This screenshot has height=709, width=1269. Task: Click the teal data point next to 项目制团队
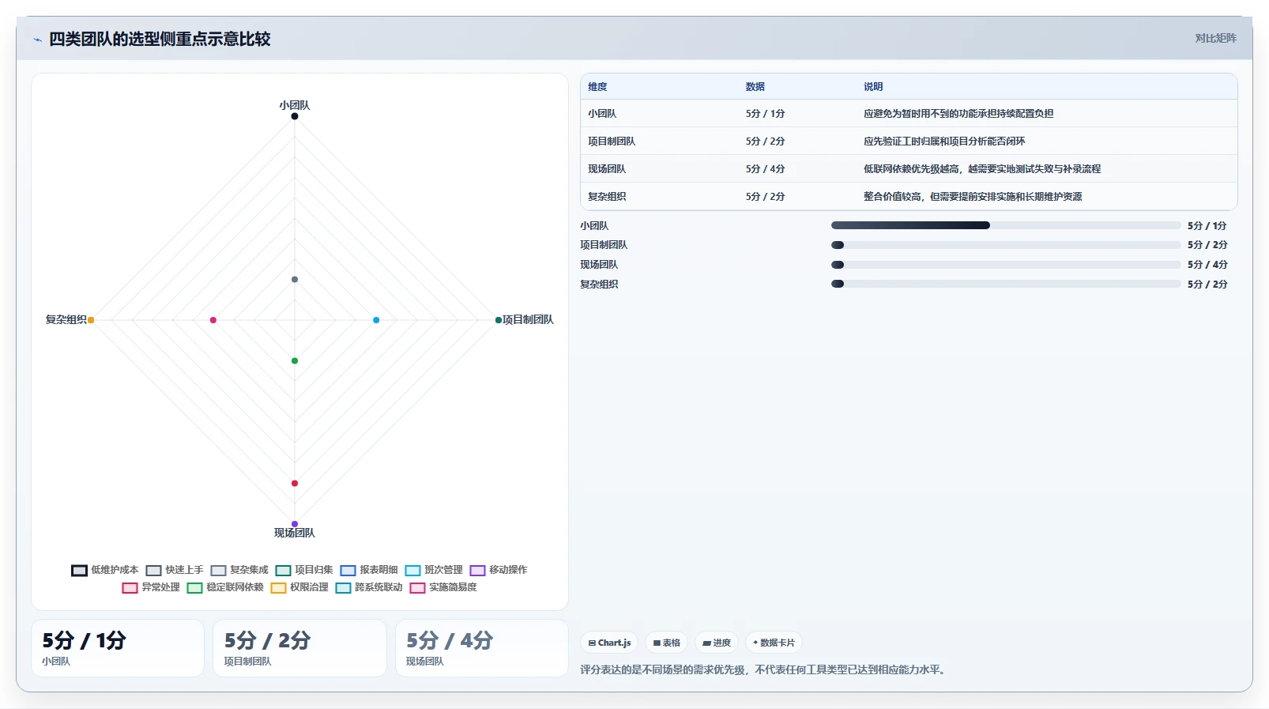click(x=498, y=320)
